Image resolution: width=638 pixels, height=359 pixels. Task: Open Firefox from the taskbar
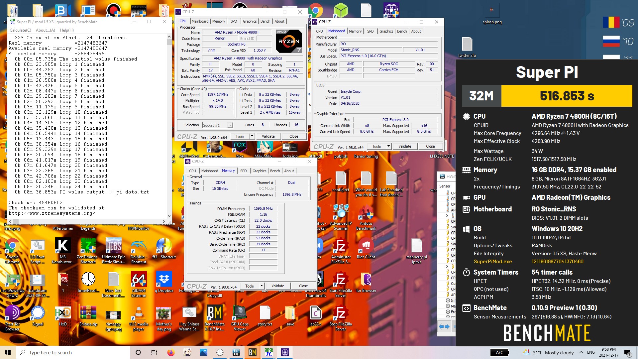171,352
